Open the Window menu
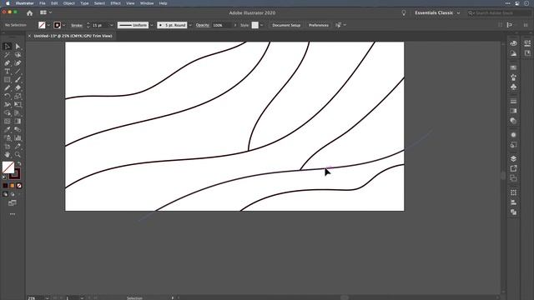Viewport: 534px width, 300px height. (147, 3)
